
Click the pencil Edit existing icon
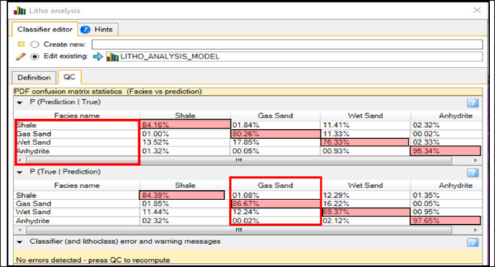[20, 56]
